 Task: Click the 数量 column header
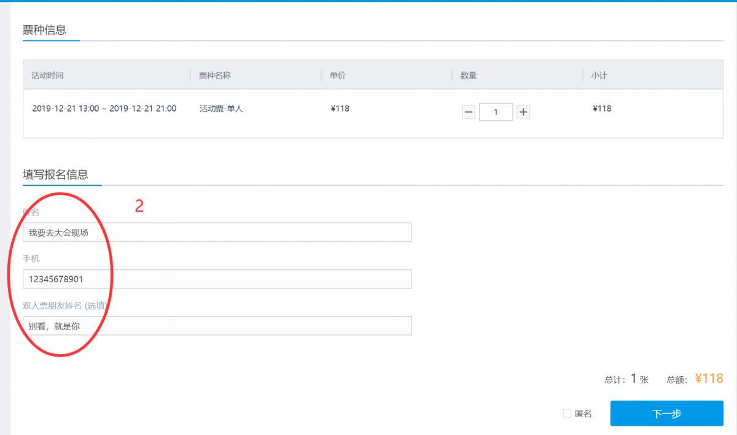point(469,75)
